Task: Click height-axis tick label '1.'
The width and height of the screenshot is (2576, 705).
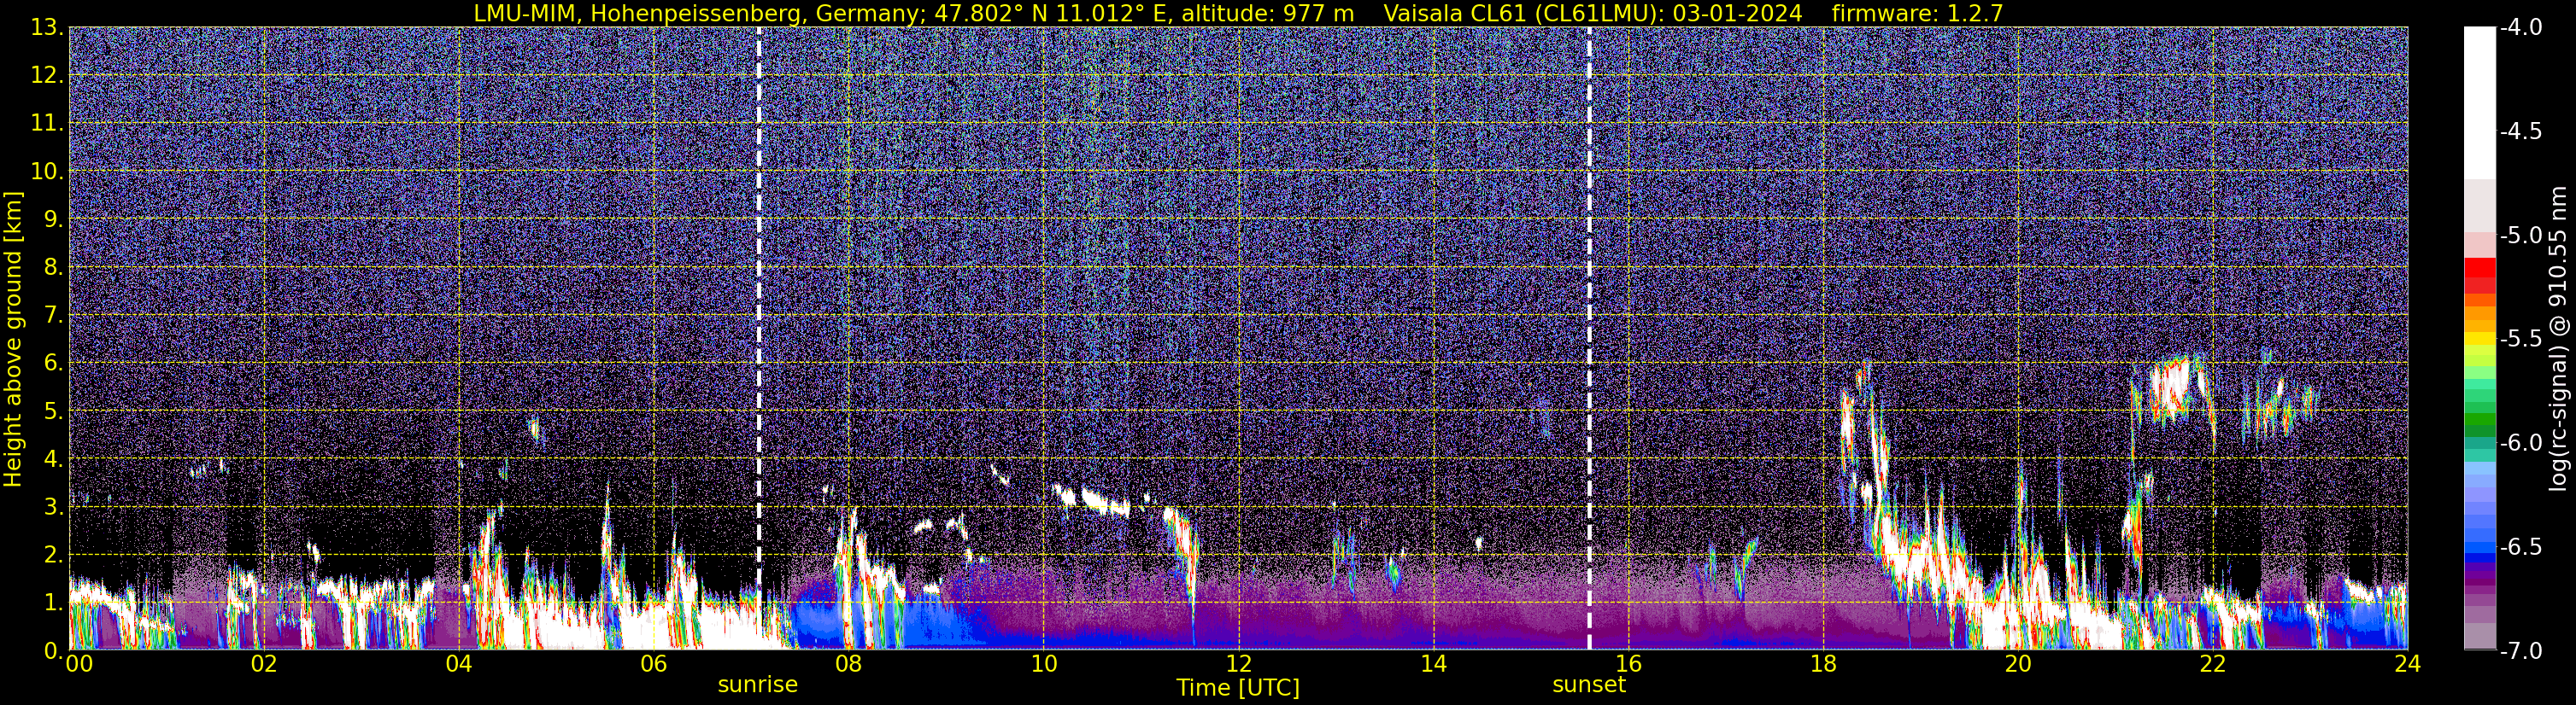Action: coord(53,603)
